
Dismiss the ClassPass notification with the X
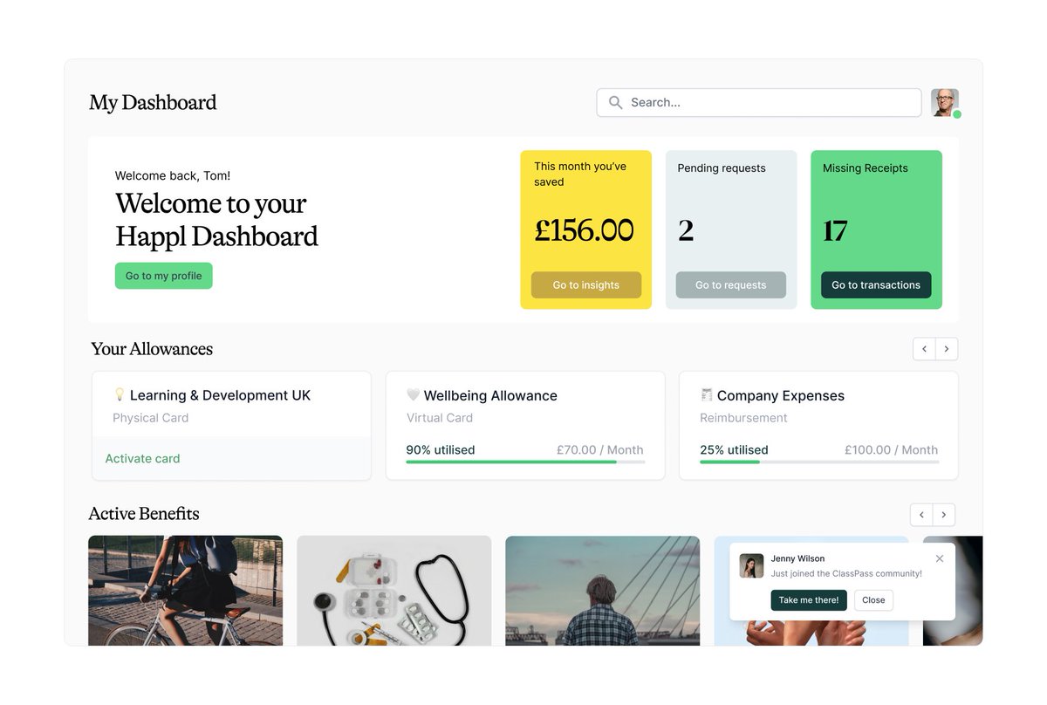click(940, 558)
